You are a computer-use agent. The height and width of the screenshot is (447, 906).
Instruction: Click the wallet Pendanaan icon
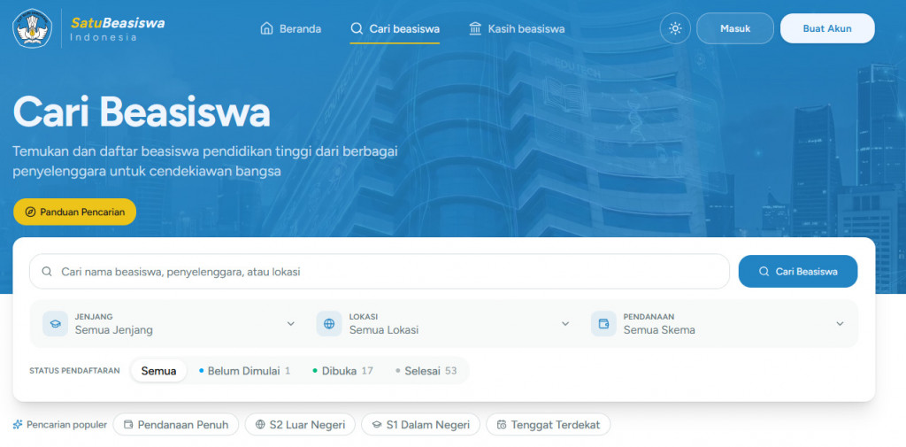pos(603,324)
